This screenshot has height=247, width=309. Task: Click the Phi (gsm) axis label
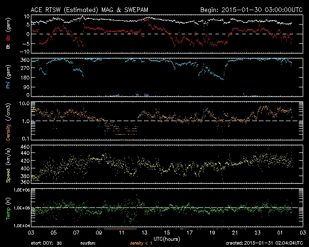pyautogui.click(x=8, y=76)
